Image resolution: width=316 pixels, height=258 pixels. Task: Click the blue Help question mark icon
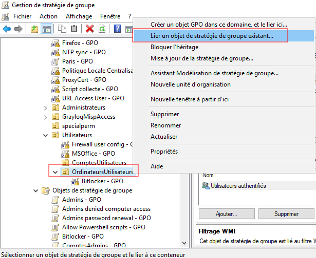117,29
